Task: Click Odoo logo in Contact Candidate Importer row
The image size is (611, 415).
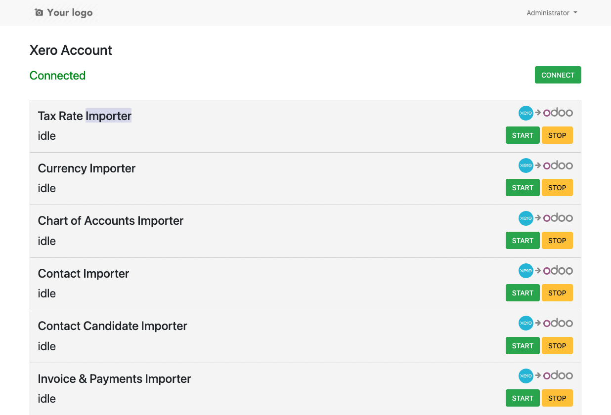Action: click(x=558, y=323)
